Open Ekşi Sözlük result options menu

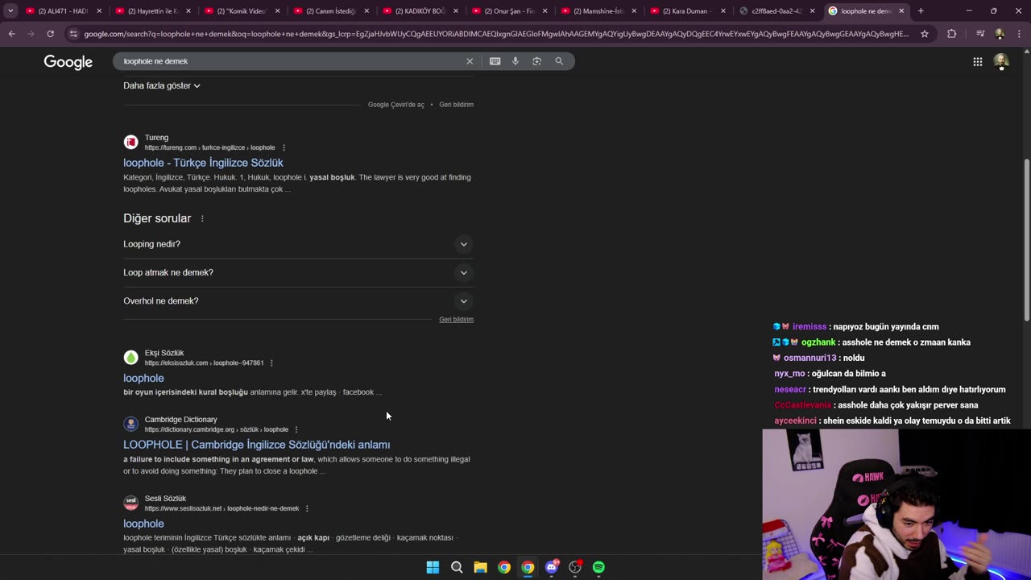pyautogui.click(x=271, y=363)
